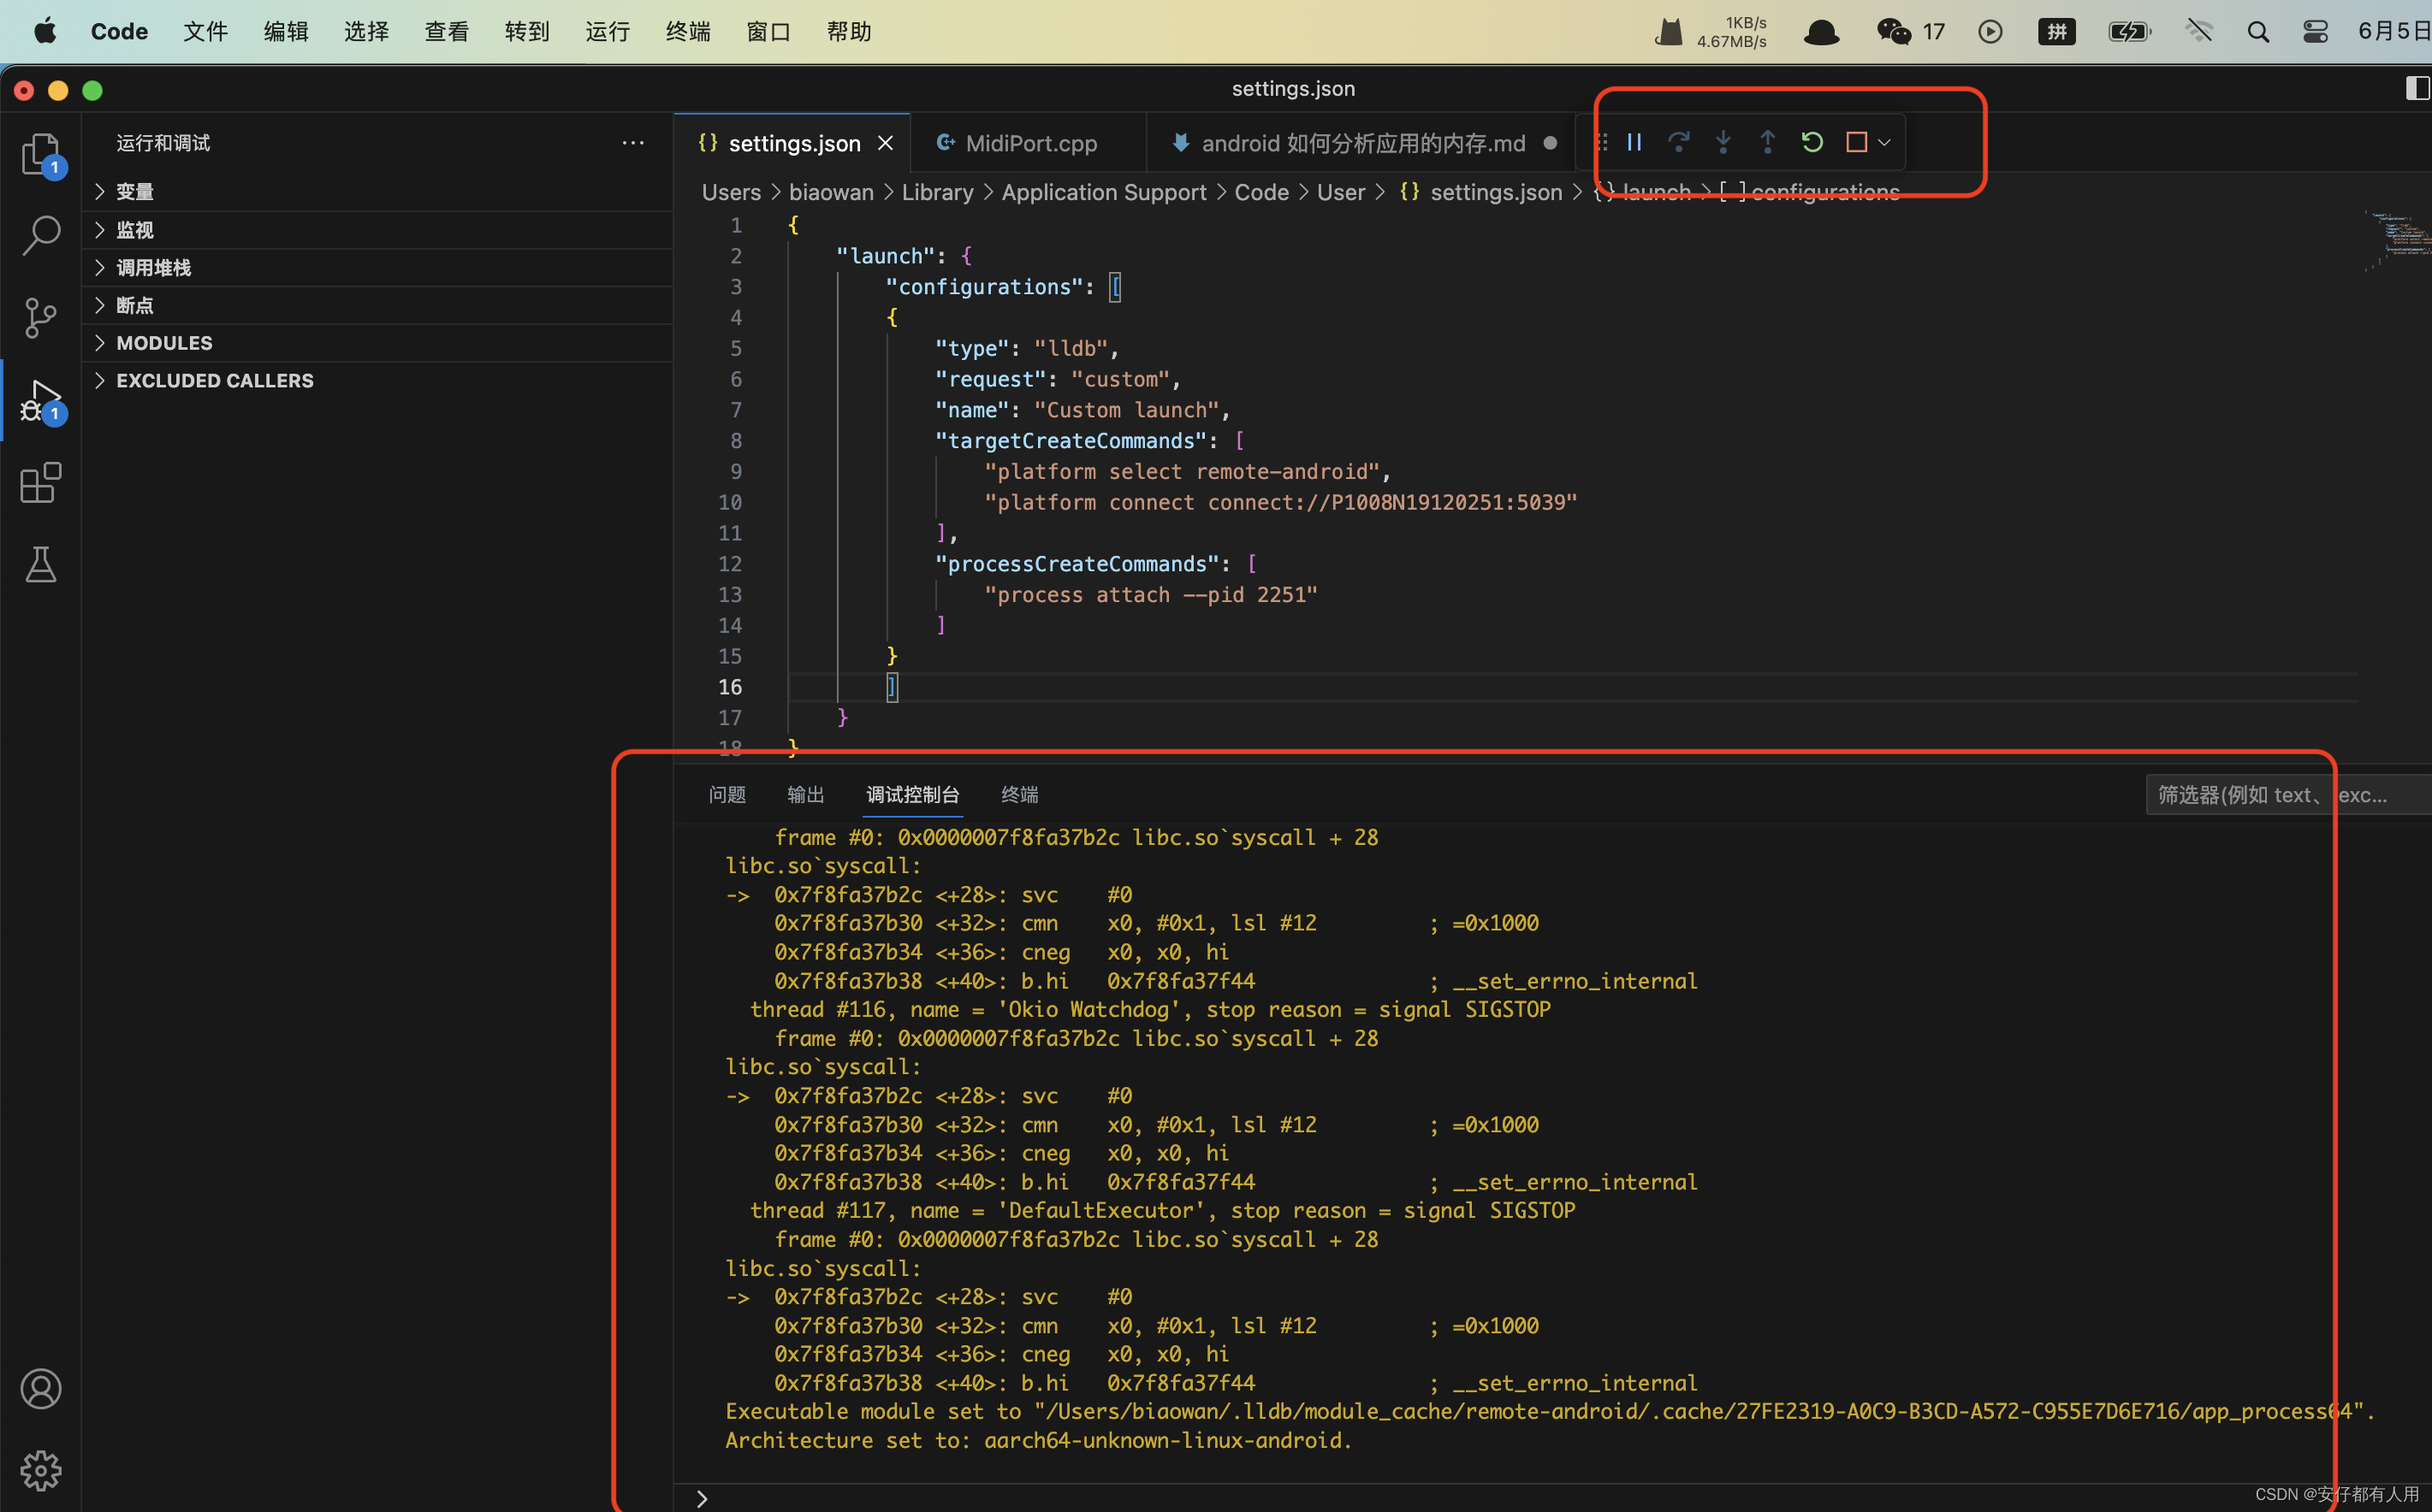Switch to the settings.json tab
The image size is (2432, 1512).
(x=793, y=143)
